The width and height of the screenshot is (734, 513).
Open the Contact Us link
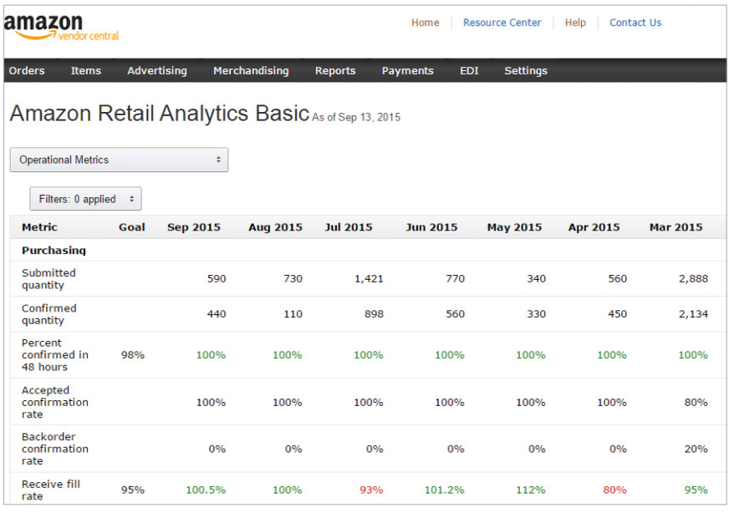[635, 23]
